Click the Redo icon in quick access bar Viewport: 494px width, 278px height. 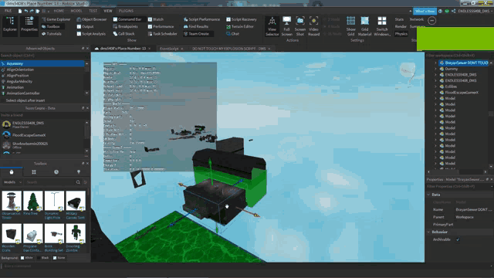point(32,11)
